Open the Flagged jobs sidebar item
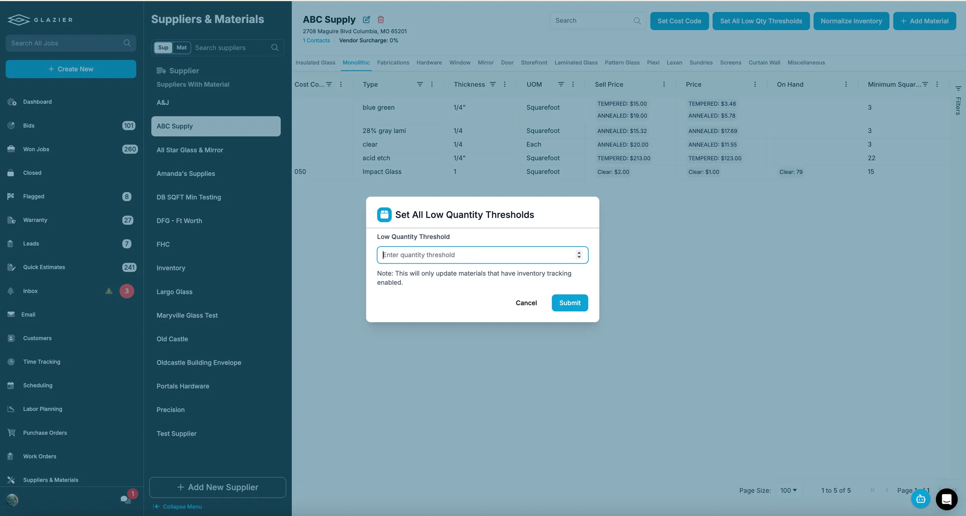Image resolution: width=966 pixels, height=516 pixels. (33, 196)
